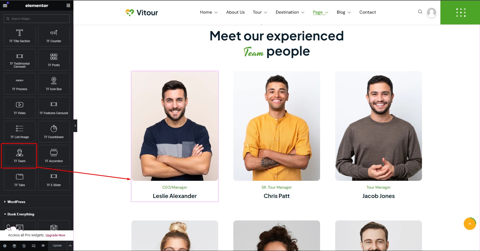Select the TF Team widget
Screen dimensions: 480x251
(x=20, y=156)
